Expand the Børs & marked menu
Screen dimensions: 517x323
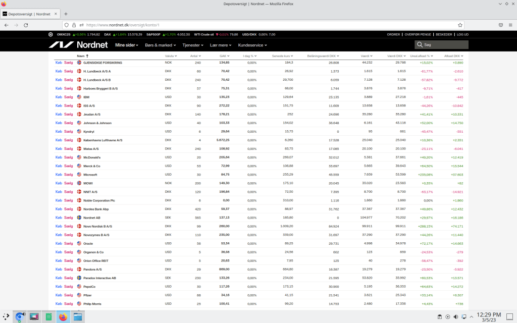pos(160,45)
